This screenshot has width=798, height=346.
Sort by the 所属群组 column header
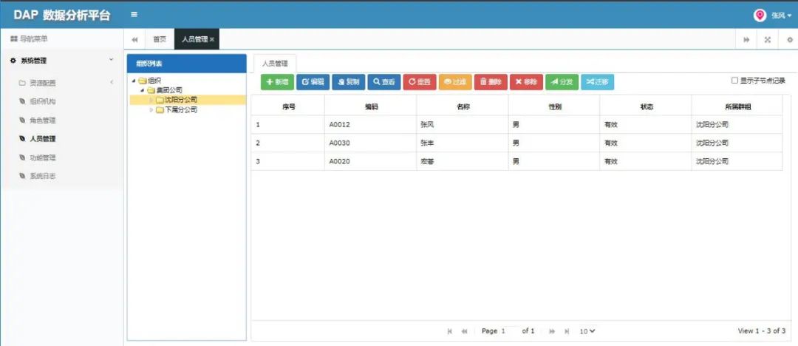click(737, 107)
